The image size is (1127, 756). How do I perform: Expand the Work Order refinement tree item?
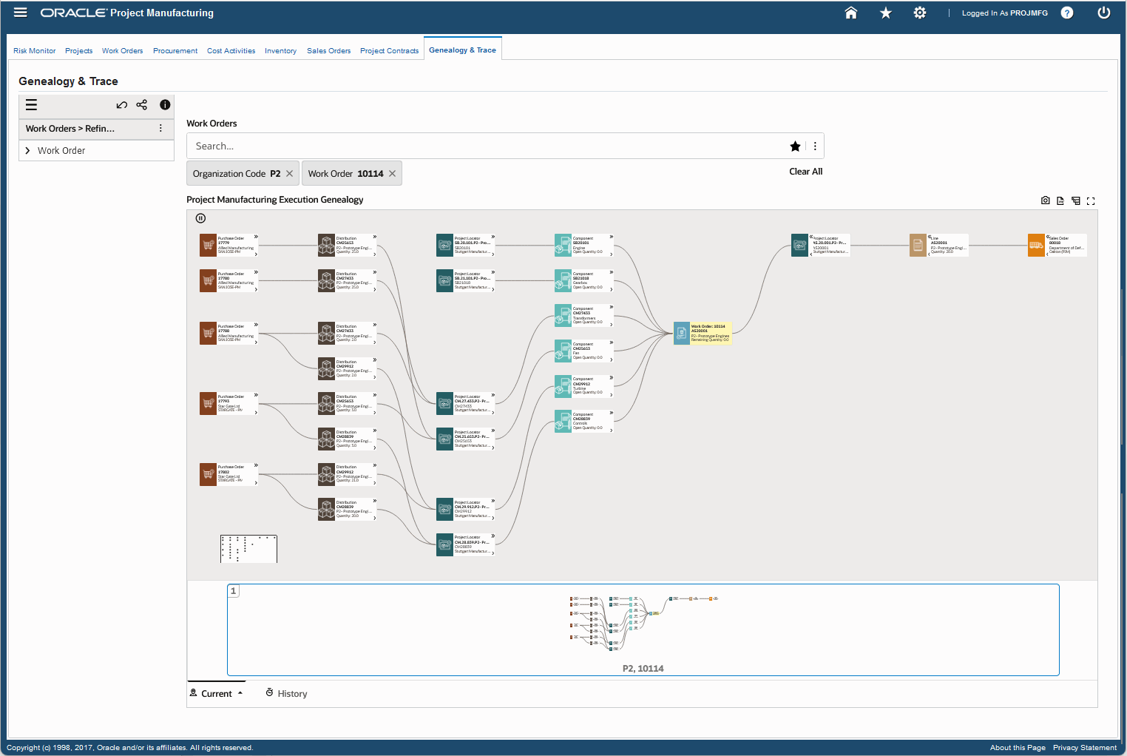coord(27,151)
